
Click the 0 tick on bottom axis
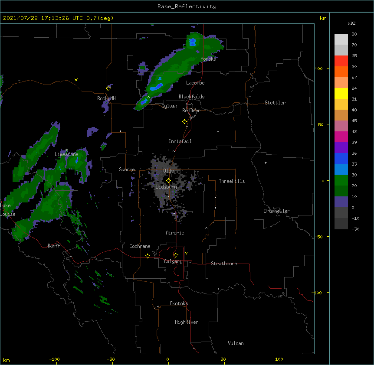pyautogui.click(x=167, y=359)
